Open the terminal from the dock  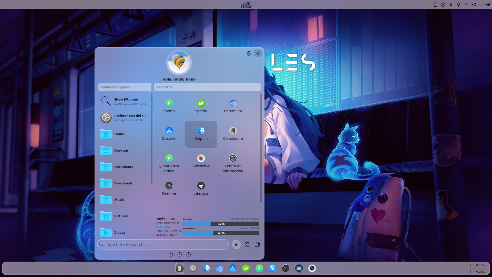286,268
